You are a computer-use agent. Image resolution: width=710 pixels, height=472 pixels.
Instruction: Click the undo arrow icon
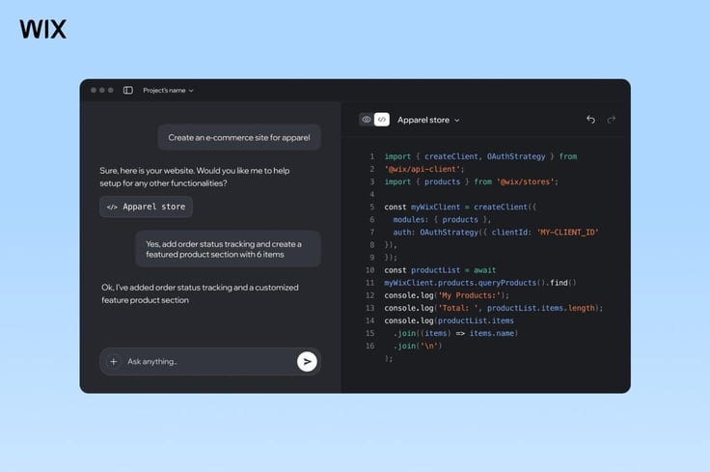(591, 120)
